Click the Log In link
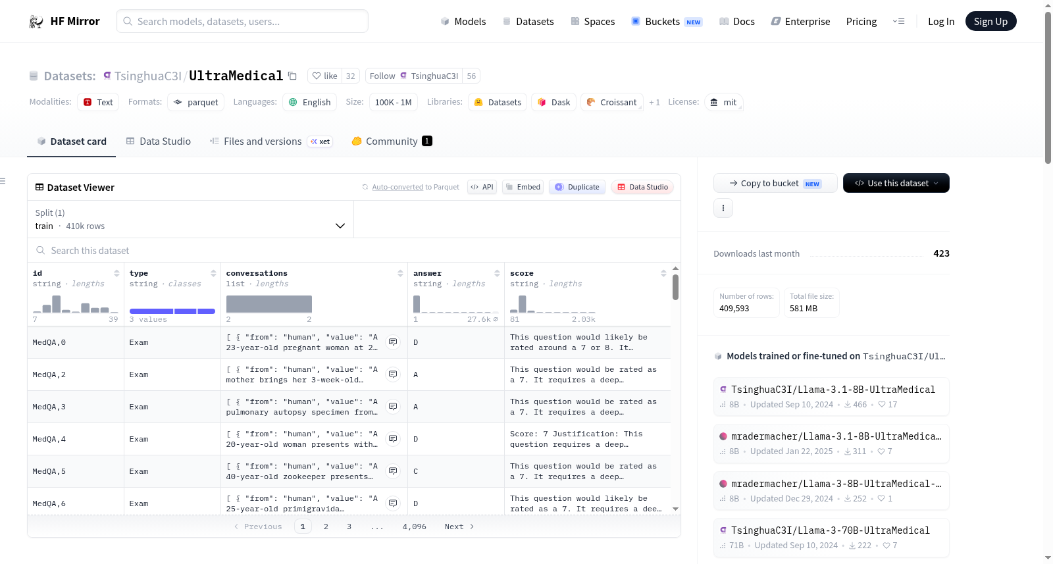 click(x=941, y=22)
